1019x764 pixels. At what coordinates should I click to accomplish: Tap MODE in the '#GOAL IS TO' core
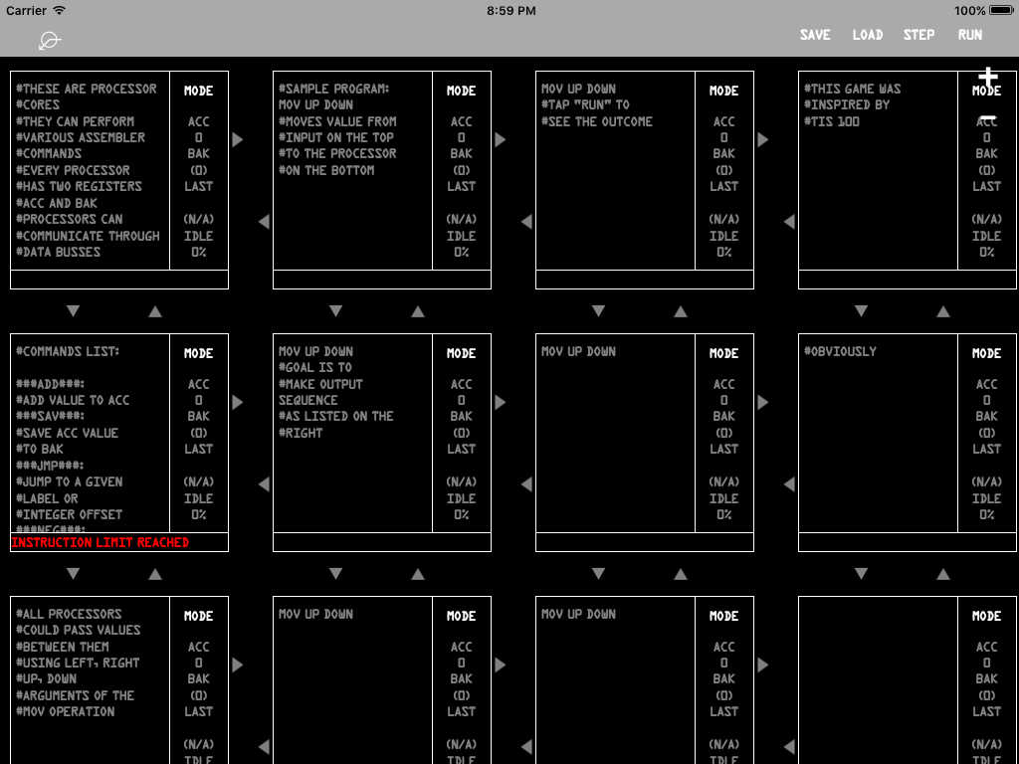tap(461, 353)
